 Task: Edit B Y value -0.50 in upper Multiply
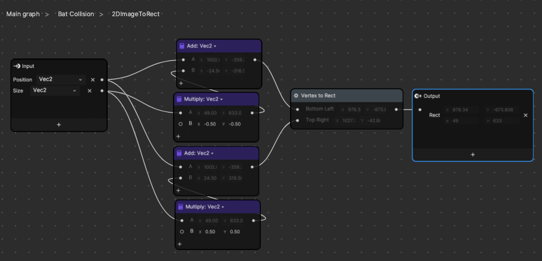click(234, 124)
